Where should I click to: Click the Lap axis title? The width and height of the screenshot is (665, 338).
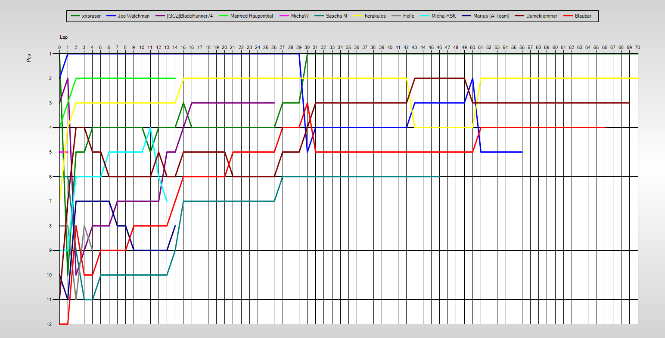pos(64,37)
